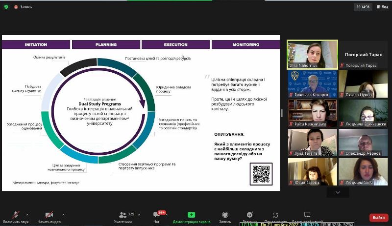The image size is (392, 226).
Task: Leave meeting with Выйти button
Action: click(x=379, y=217)
